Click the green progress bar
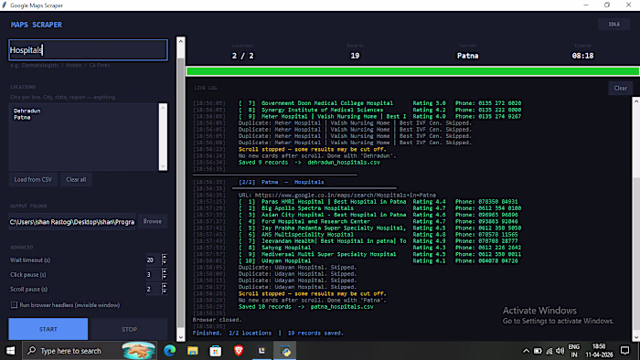The width and height of the screenshot is (640, 360). pos(412,71)
